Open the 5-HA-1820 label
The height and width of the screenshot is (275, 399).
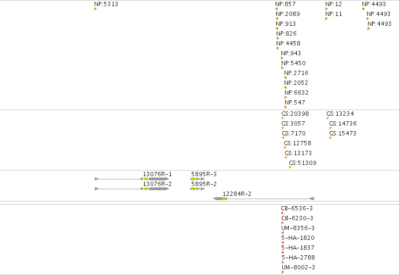(x=298, y=238)
